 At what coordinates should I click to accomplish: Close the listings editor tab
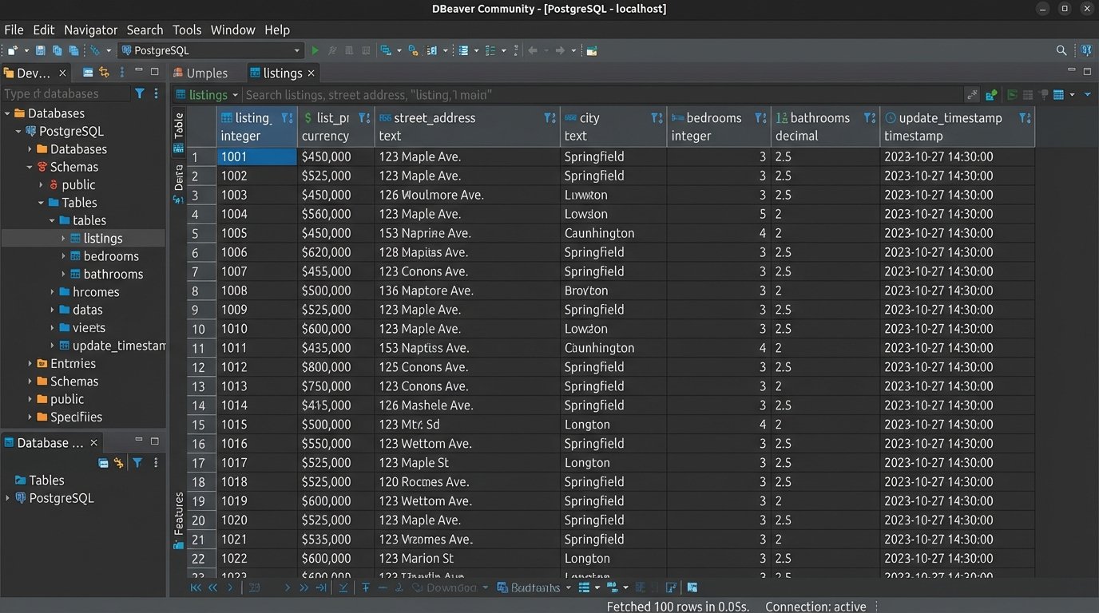[311, 73]
